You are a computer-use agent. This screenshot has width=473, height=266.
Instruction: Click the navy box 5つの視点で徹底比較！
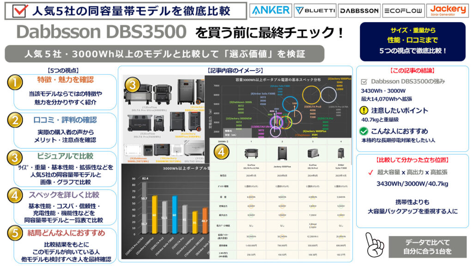[x=412, y=42]
